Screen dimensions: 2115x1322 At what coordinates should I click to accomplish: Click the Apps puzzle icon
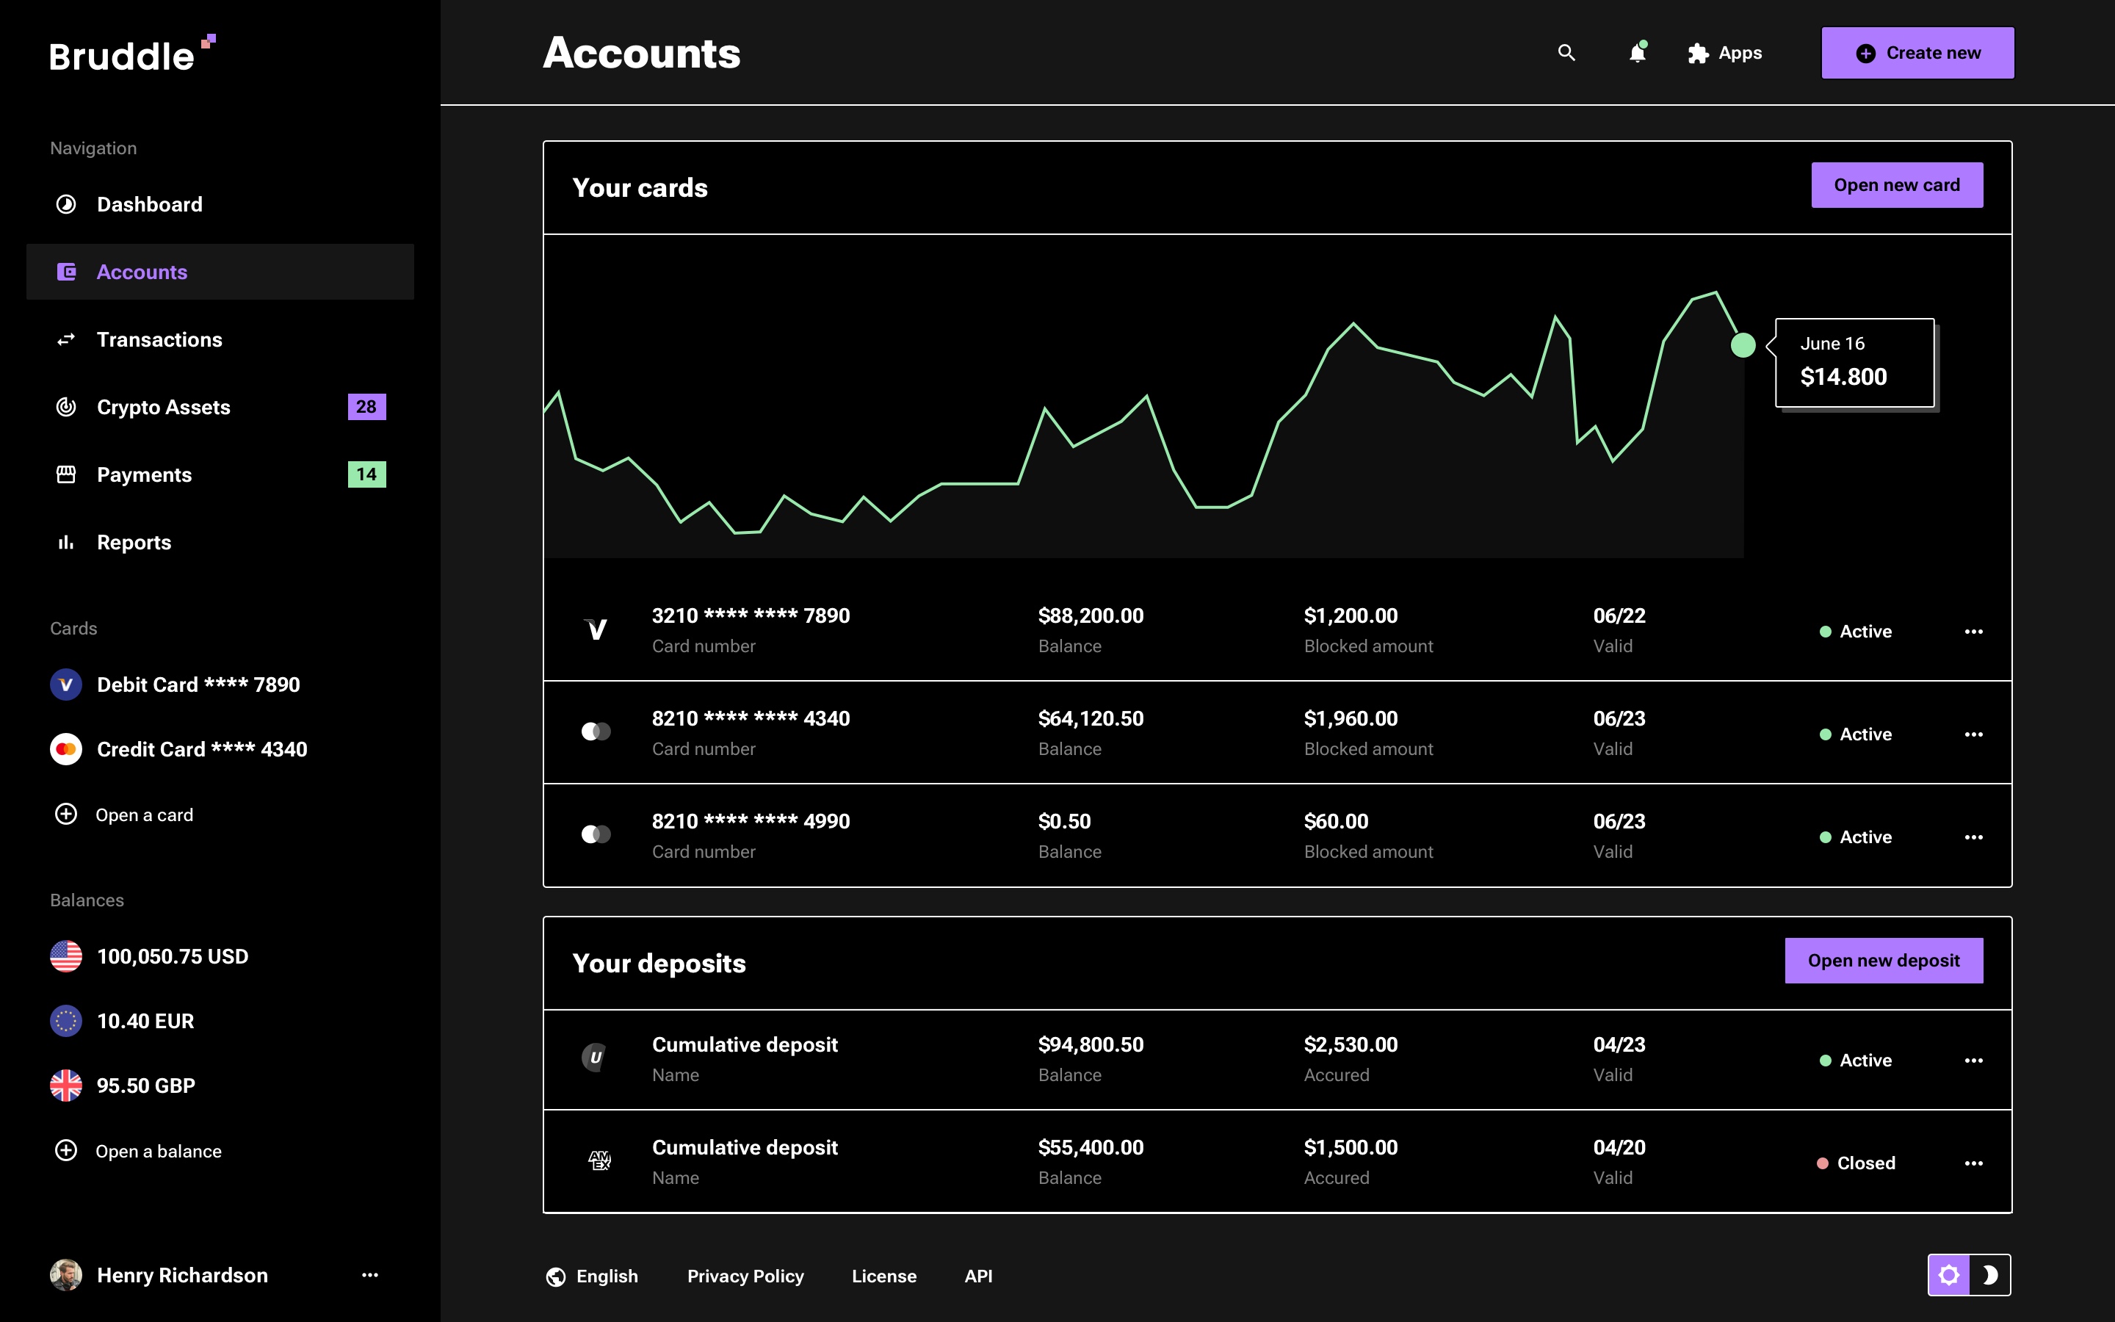[1697, 54]
